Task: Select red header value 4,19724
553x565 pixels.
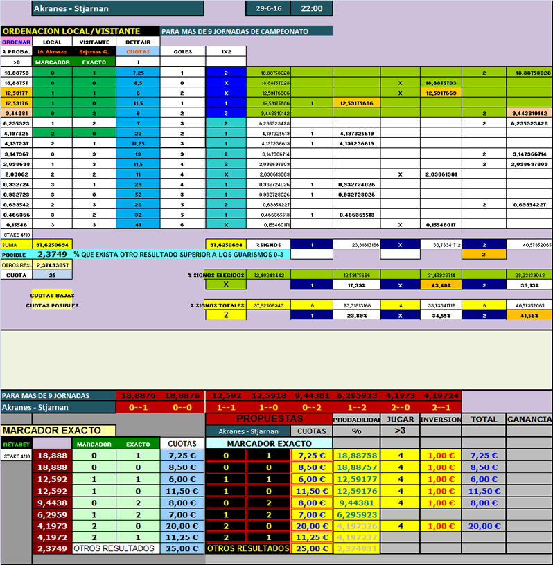Action: click(x=441, y=395)
